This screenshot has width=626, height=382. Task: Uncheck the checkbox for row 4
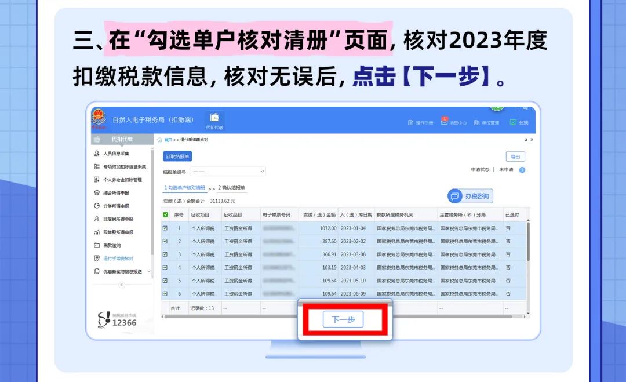[x=165, y=267]
